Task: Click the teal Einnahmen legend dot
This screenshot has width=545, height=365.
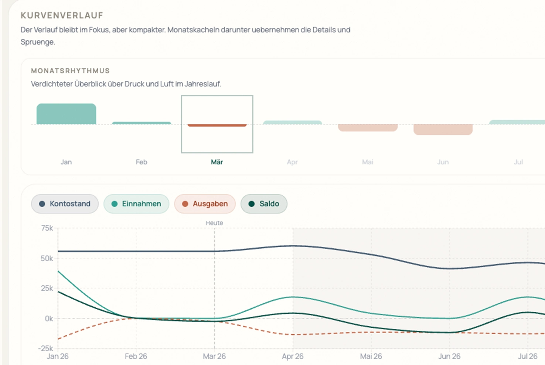Action: point(115,204)
